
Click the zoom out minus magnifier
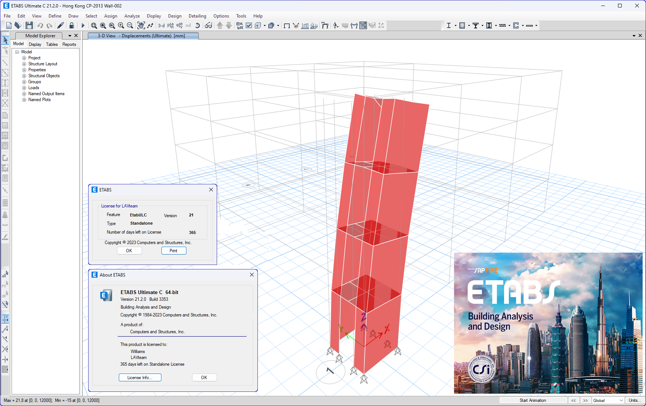pos(130,25)
